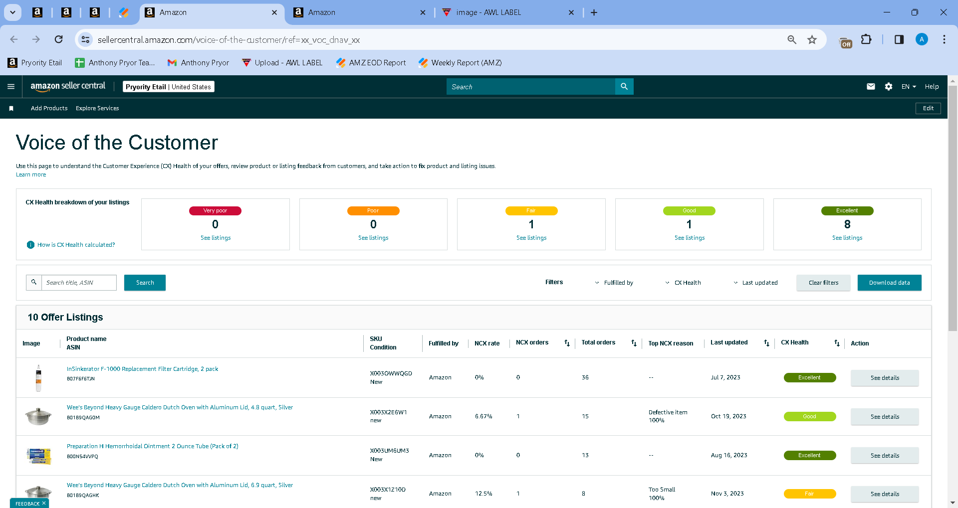Open the browser extensions puzzle icon
Screen dimensions: 958x508
click(866, 39)
